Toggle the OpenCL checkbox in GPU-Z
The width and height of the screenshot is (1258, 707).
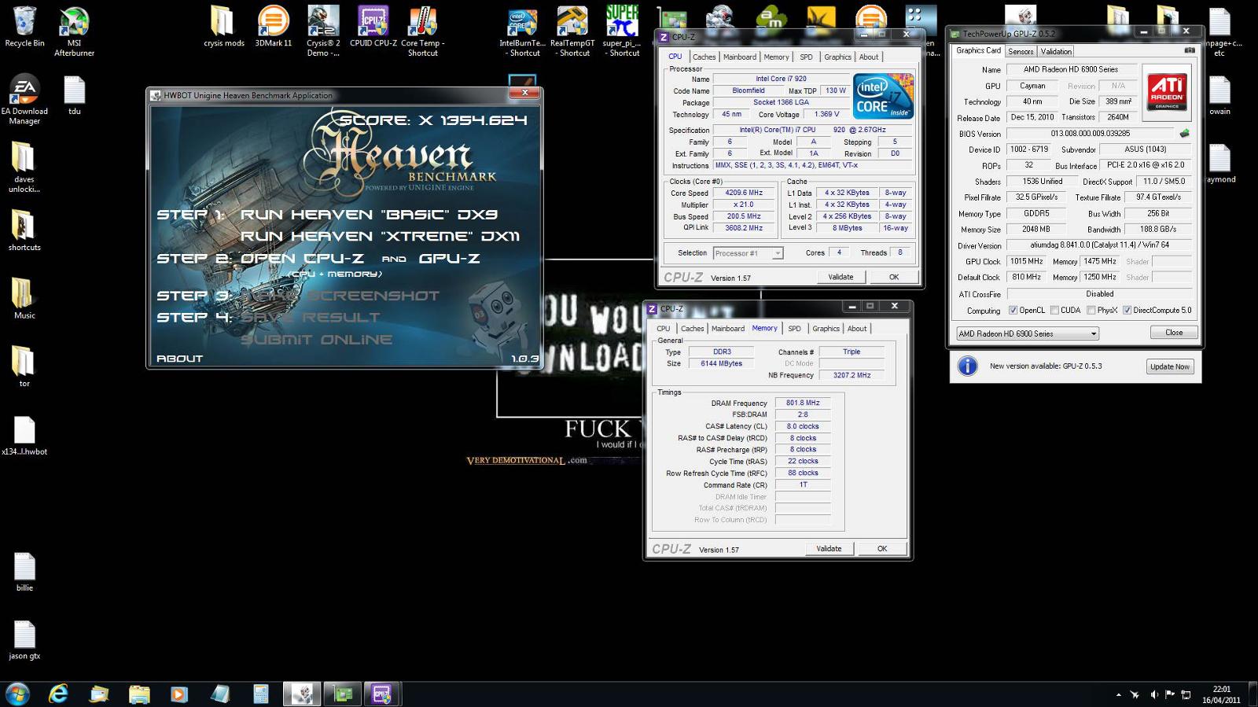(1013, 310)
